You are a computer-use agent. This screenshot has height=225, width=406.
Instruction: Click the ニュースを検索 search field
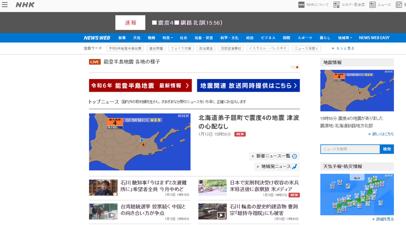pos(350,149)
